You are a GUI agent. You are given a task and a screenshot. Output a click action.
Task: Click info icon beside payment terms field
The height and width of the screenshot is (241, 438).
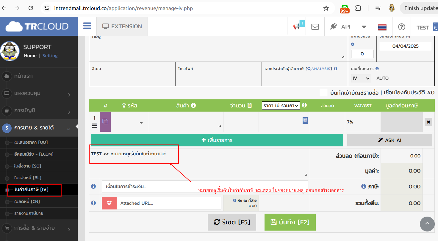93,186
